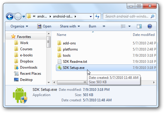Open Help with the question mark icon
Image resolution: width=164 pixels, height=113 pixels.
(150, 26)
